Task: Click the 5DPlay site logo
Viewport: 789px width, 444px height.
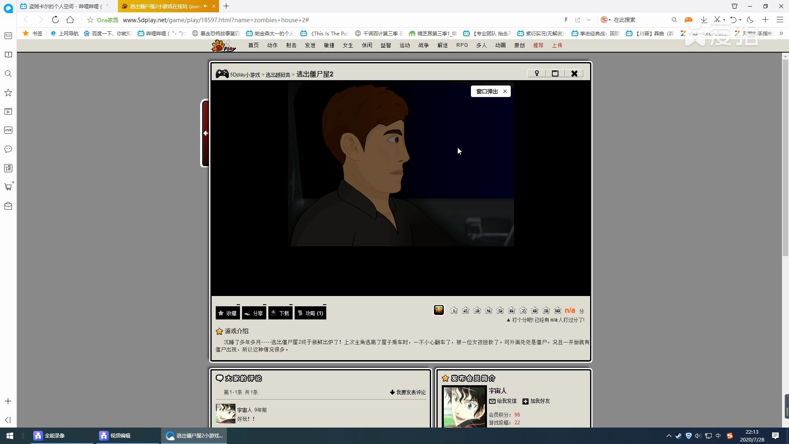Action: point(224,46)
